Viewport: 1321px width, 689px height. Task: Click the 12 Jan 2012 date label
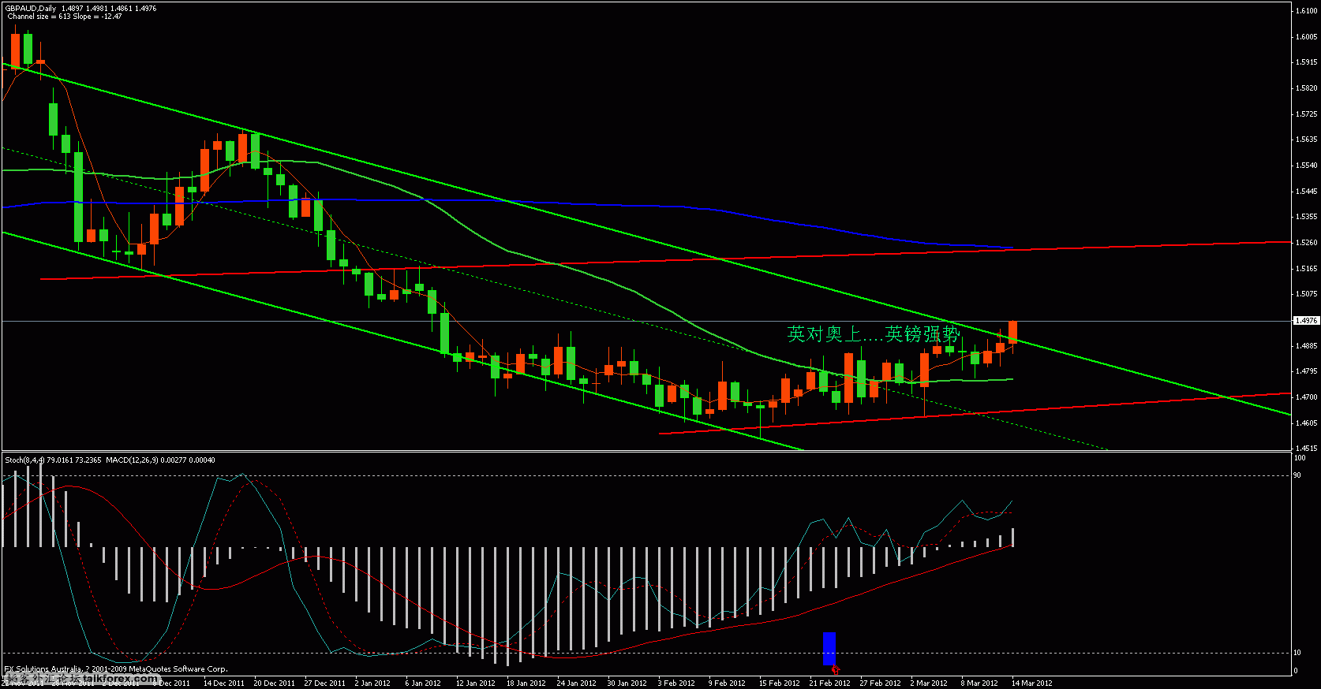475,683
